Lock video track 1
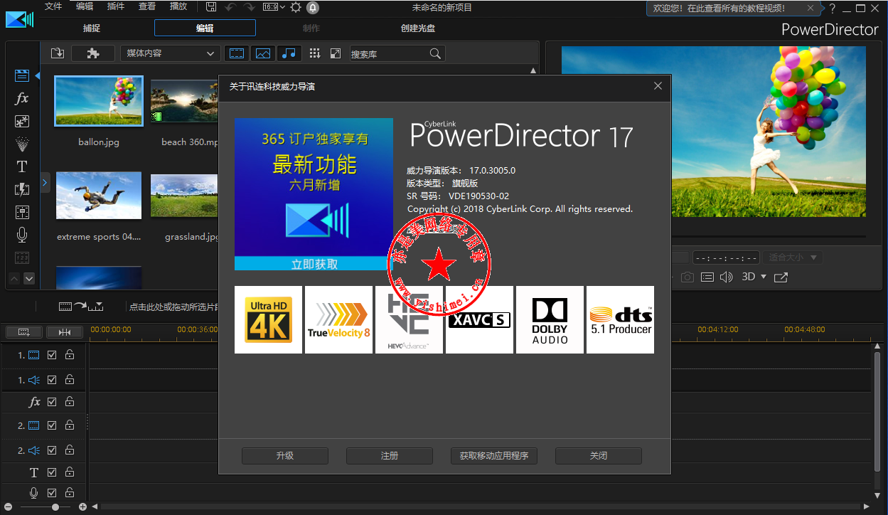Image resolution: width=888 pixels, height=515 pixels. 70,354
